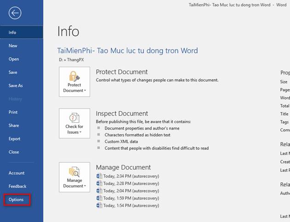Open the 1:59 PM autorecovery version
Viewport: 290px width, 222px height.
click(131, 198)
